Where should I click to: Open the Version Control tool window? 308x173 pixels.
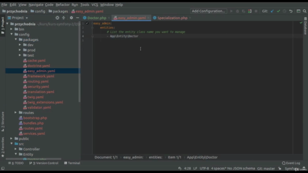coord(44,163)
